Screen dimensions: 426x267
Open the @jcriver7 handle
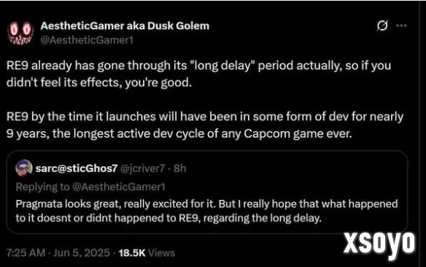142,169
